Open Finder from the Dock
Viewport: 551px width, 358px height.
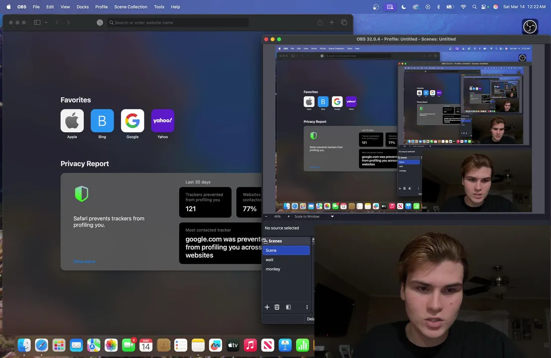(x=24, y=346)
